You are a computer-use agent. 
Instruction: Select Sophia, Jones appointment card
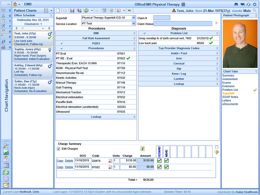(x=33, y=54)
